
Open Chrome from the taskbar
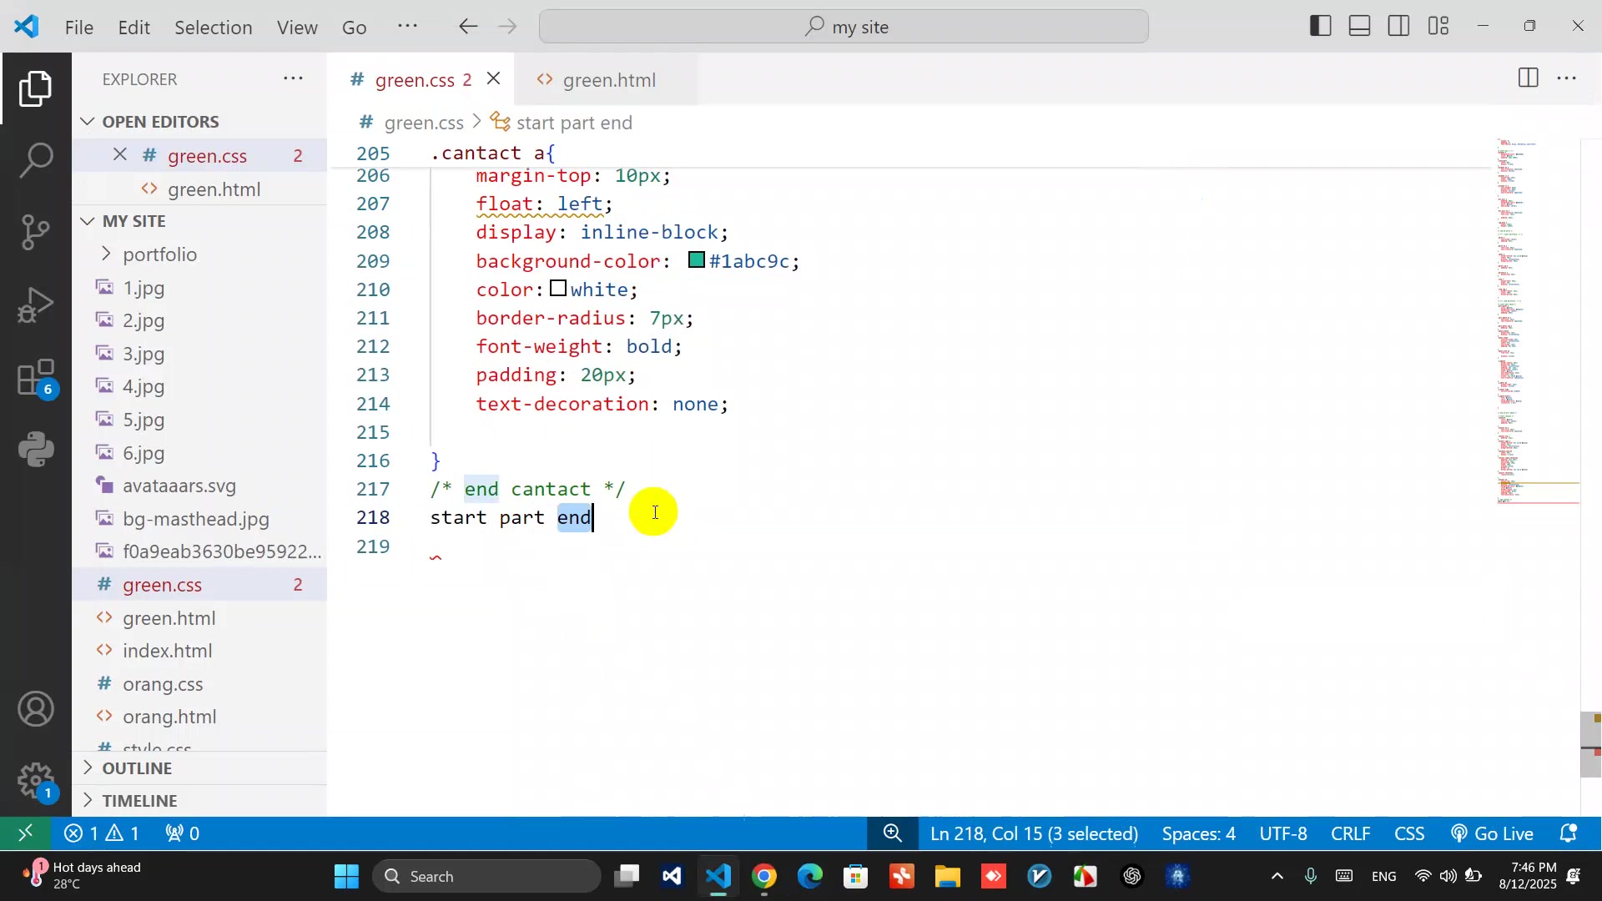[x=764, y=877]
